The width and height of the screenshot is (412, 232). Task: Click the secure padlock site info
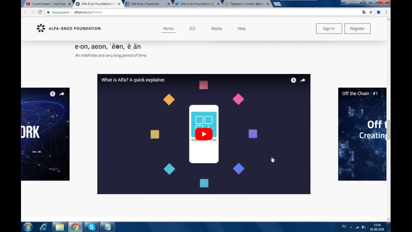(48, 12)
